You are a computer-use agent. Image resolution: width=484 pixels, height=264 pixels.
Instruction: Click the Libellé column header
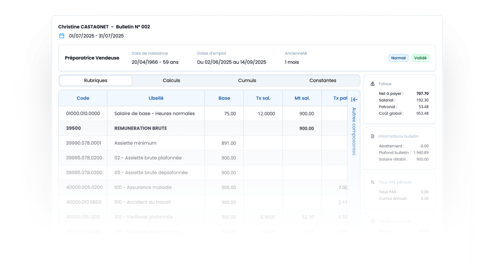click(156, 98)
